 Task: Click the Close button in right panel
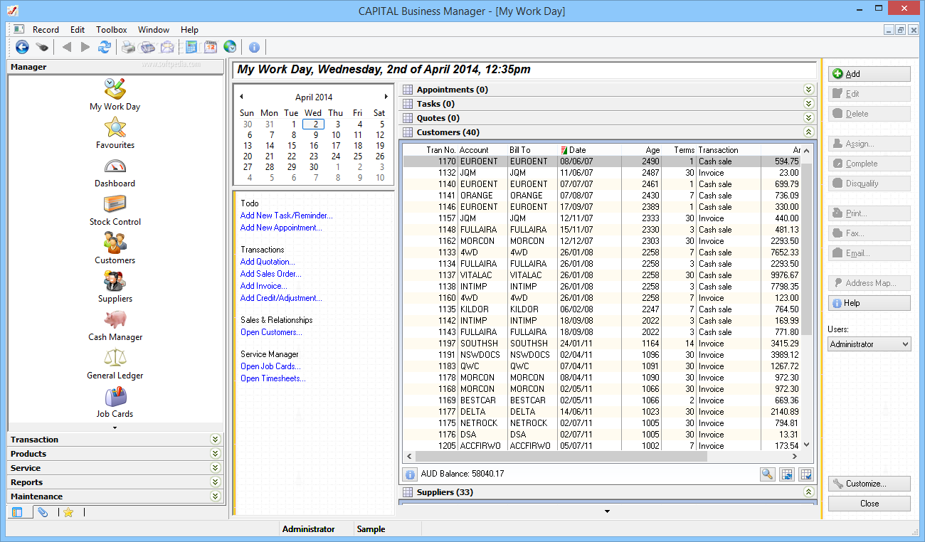tap(869, 504)
